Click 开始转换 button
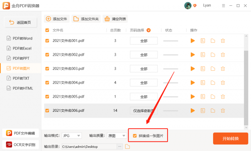This screenshot has height=151, width=251. tap(231, 138)
